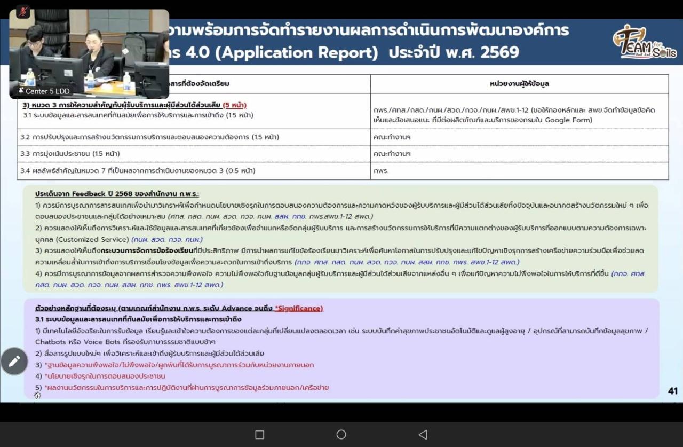Click the red *Significance) heading text
Screen dimensions: 683x447
(x=299, y=308)
